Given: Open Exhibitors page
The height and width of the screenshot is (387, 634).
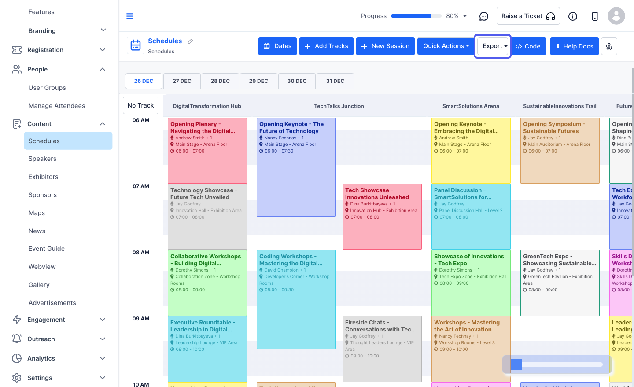Looking at the screenshot, I should pyautogui.click(x=43, y=177).
